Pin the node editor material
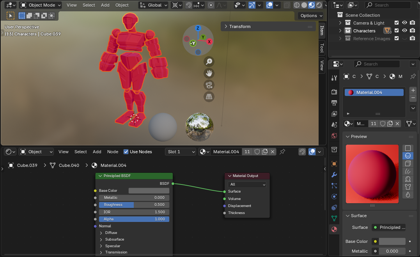 (282, 152)
